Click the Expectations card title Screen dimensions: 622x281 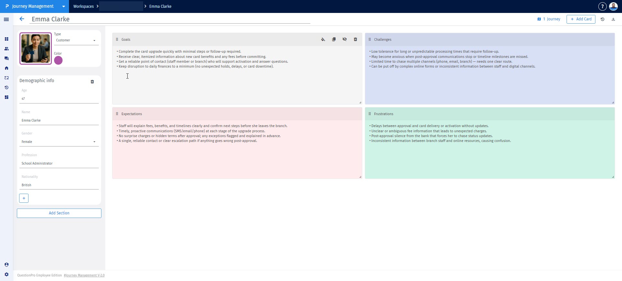[x=132, y=114]
